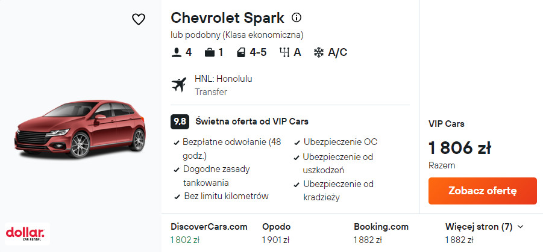
Task: Click the passenger seats icon
Action: click(177, 52)
